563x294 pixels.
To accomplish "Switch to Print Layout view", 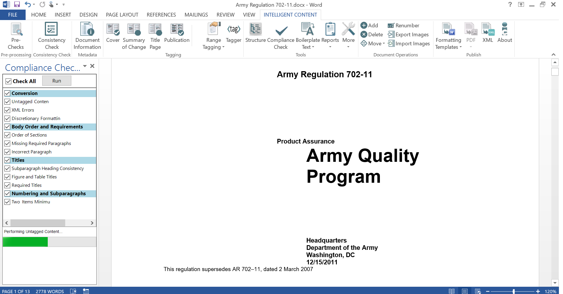I will [465, 291].
